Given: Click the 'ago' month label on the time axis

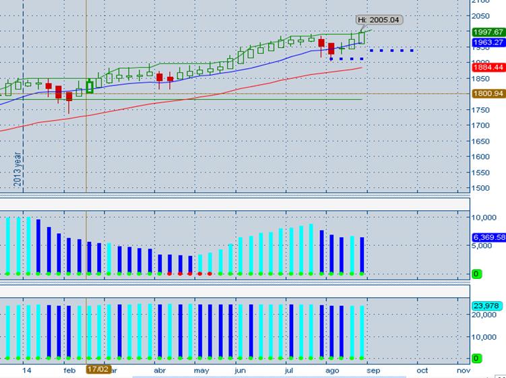Looking at the screenshot, I should point(332,371).
